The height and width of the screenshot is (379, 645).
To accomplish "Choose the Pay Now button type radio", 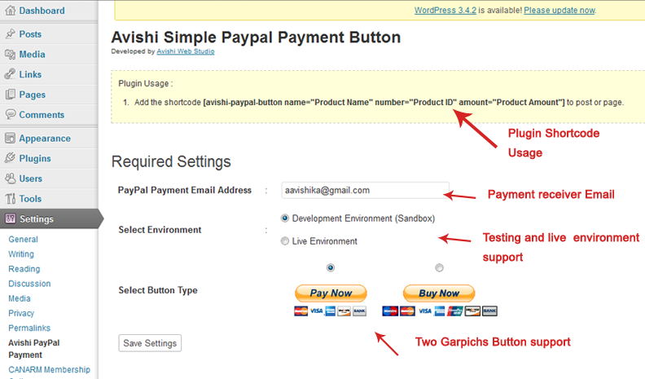I will coord(331,268).
